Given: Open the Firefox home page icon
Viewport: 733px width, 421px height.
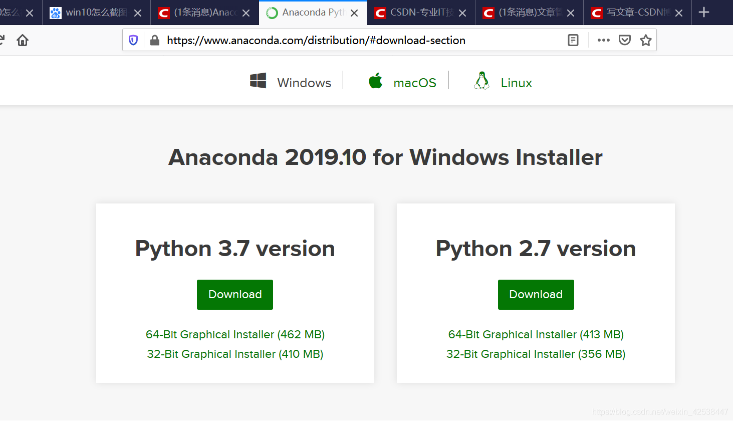Looking at the screenshot, I should 23,40.
